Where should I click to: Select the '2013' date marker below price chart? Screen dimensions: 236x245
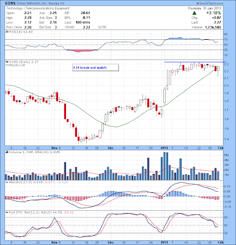pos(164,148)
